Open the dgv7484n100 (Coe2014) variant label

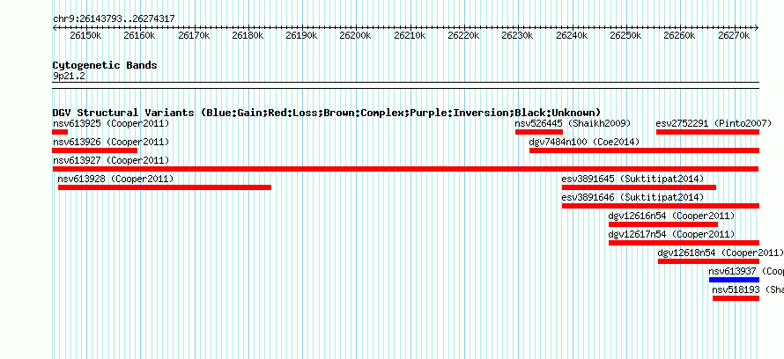coord(585,142)
